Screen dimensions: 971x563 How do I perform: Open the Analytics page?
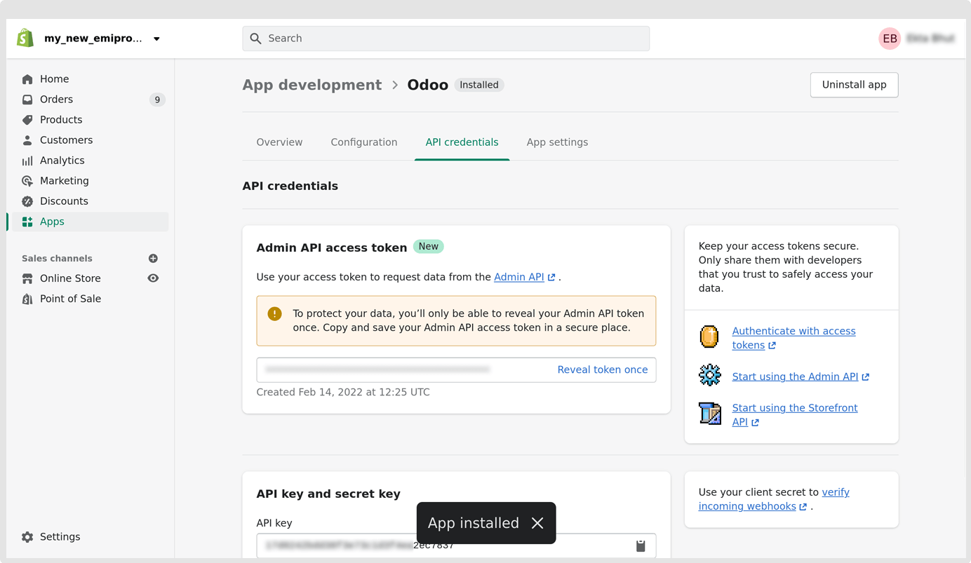point(62,161)
